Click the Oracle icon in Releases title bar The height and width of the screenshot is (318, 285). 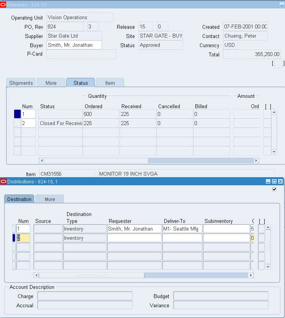click(x=3, y=5)
